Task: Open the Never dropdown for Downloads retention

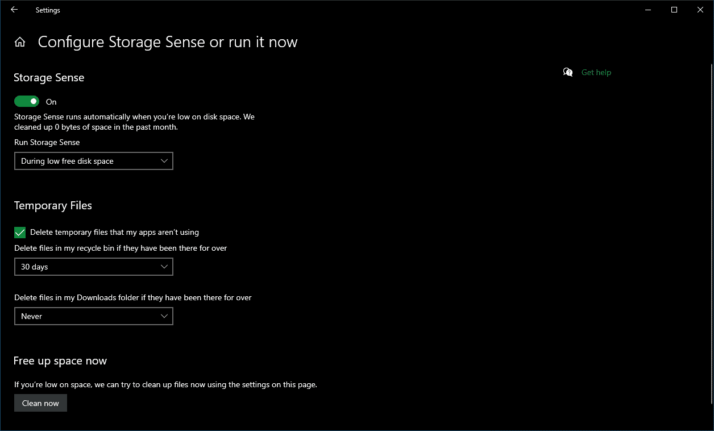Action: click(x=94, y=316)
